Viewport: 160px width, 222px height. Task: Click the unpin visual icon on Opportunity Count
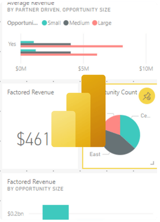147,96
